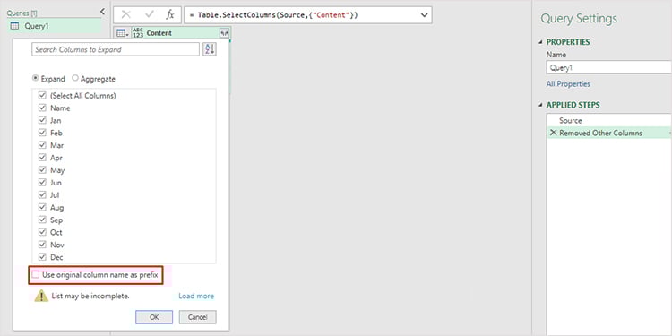Uncheck the Mar column checkbox

[x=42, y=145]
